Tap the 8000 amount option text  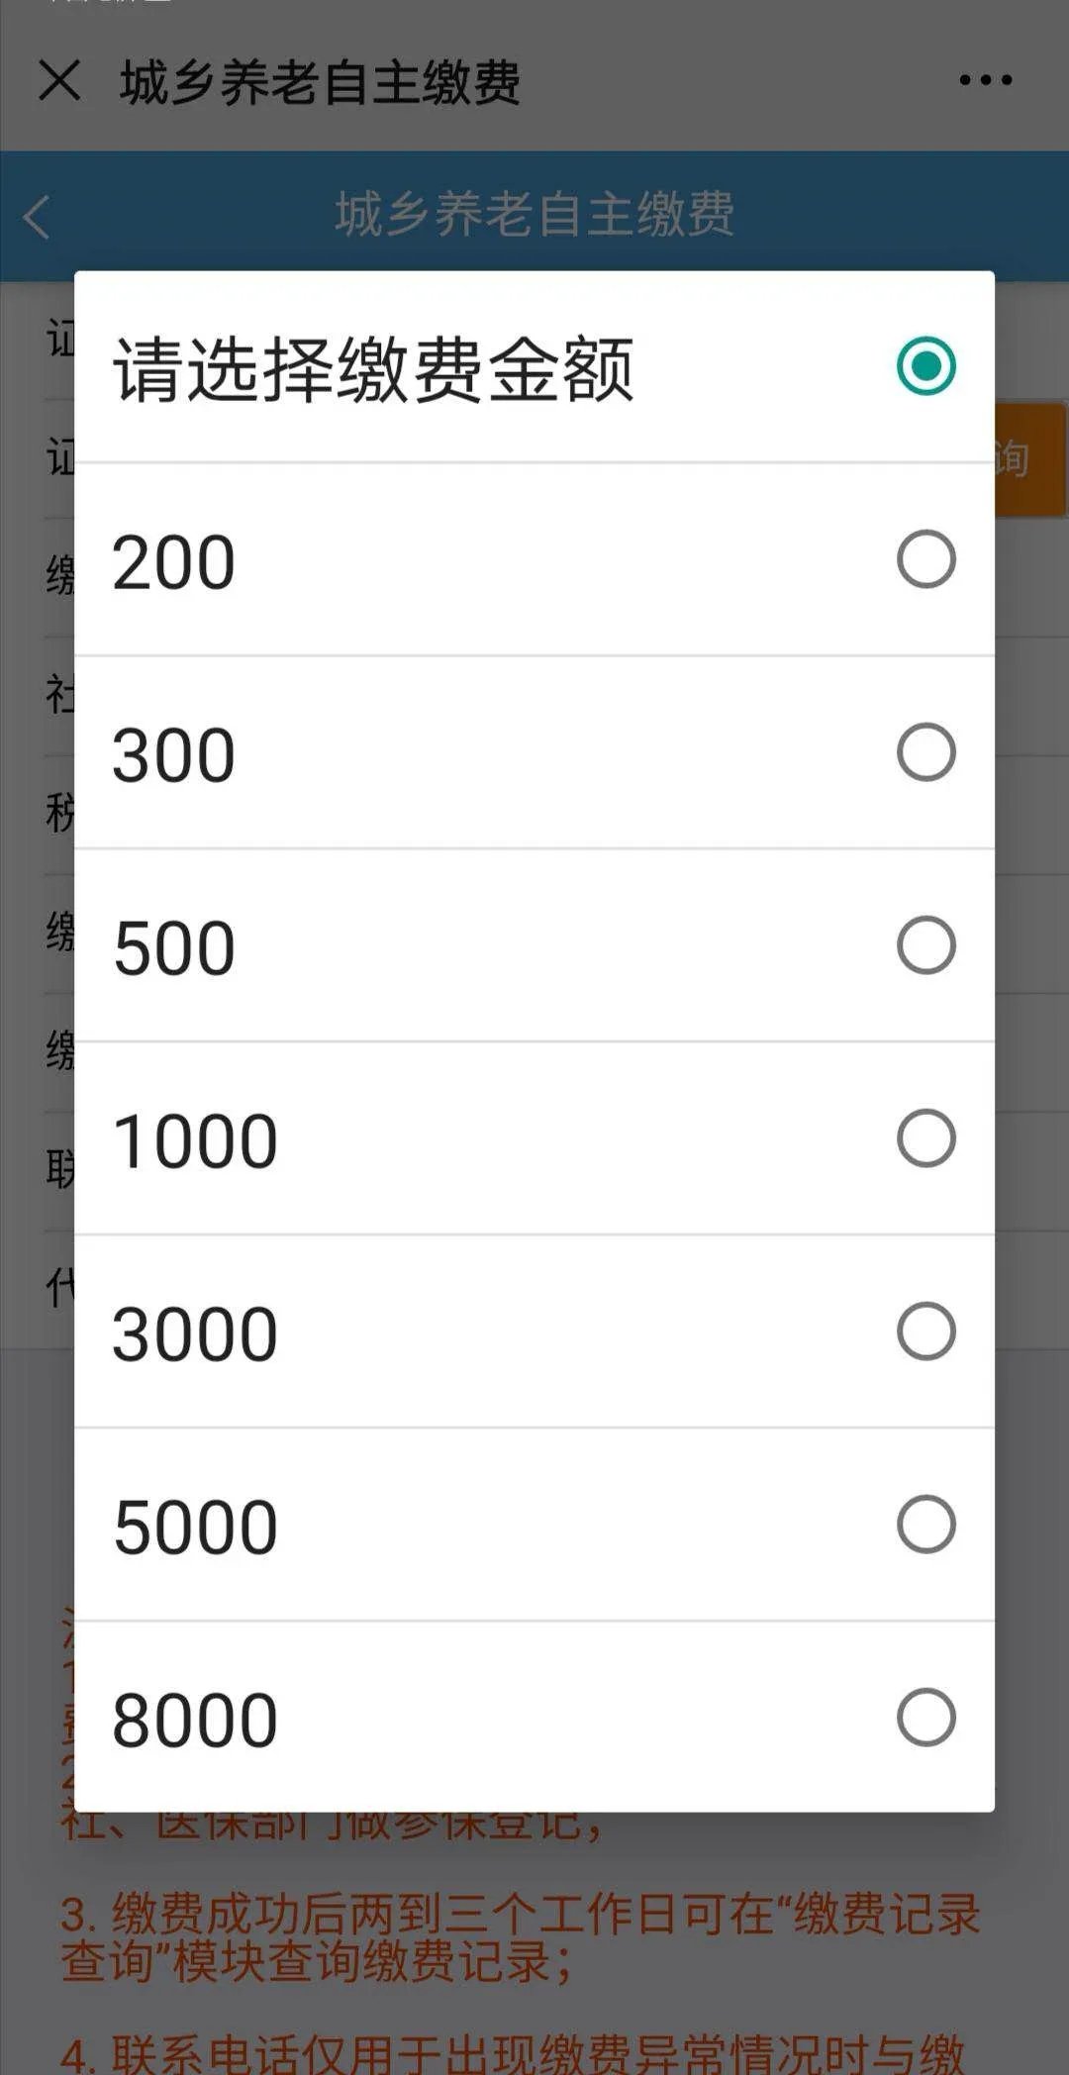[x=195, y=1721]
